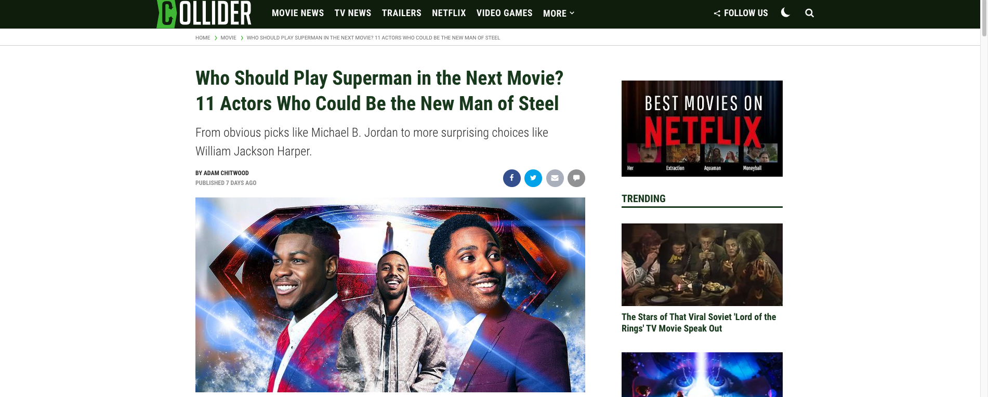Go to TV News menu item
The width and height of the screenshot is (988, 397).
coord(353,13)
